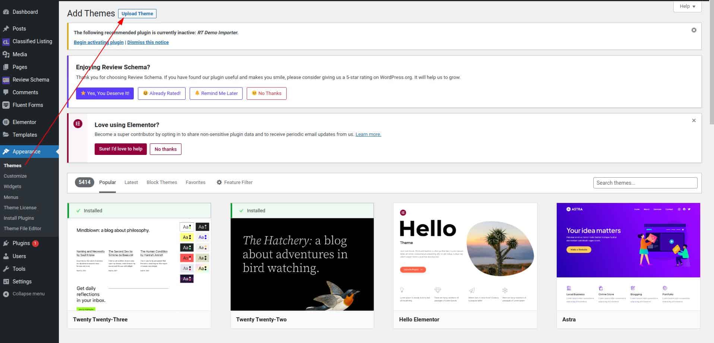Click the page's vertical scrollbar
The width and height of the screenshot is (714, 343).
click(711, 61)
